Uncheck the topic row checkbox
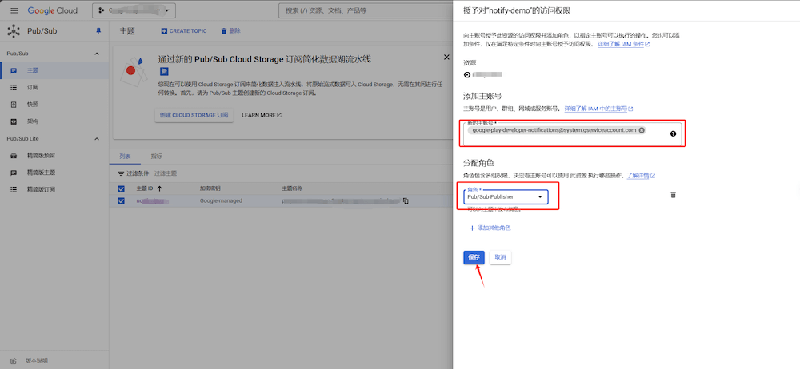This screenshot has width=800, height=369. point(122,200)
